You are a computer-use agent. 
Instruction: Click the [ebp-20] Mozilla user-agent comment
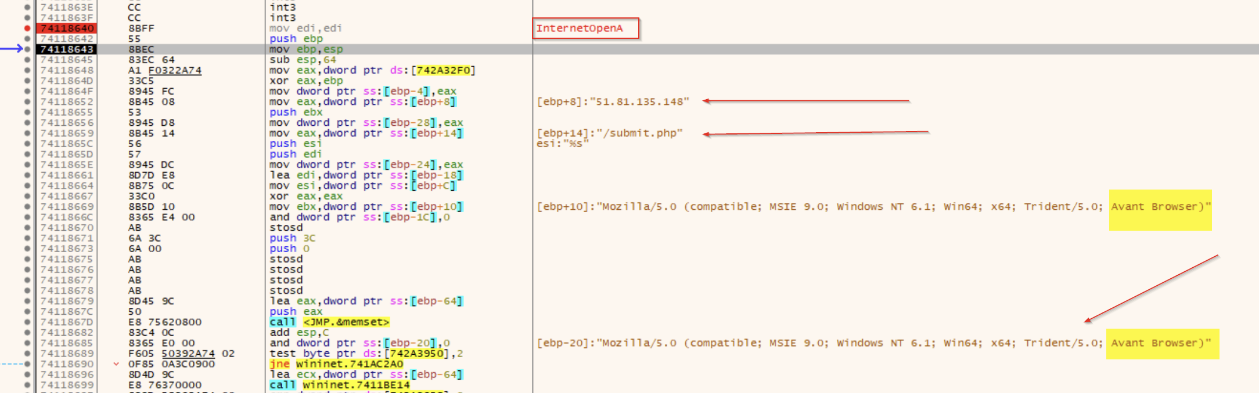pyautogui.click(x=873, y=343)
